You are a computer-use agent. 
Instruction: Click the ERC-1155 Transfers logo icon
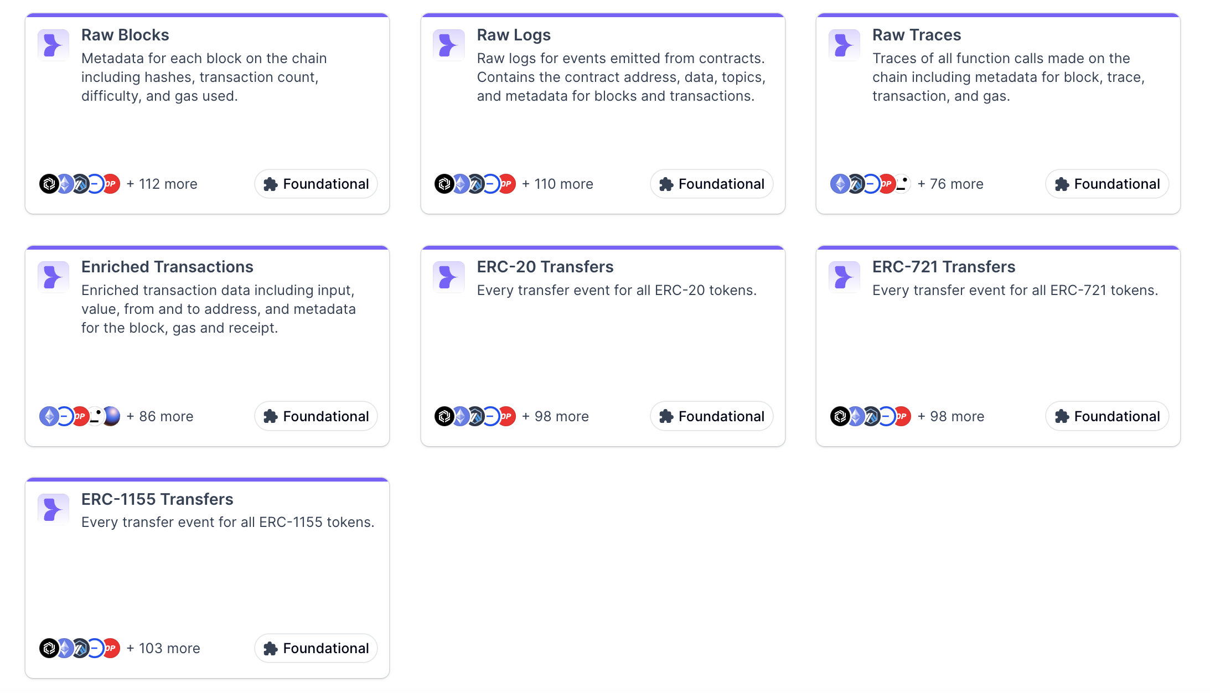coord(53,509)
